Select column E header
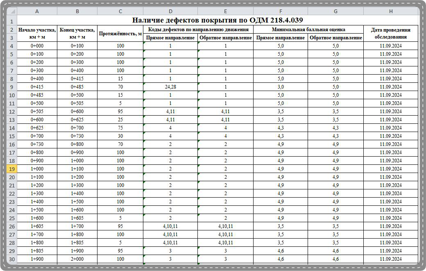426x271 pixels. (226, 11)
